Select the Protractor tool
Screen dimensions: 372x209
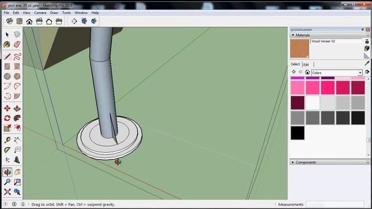pos(7,150)
